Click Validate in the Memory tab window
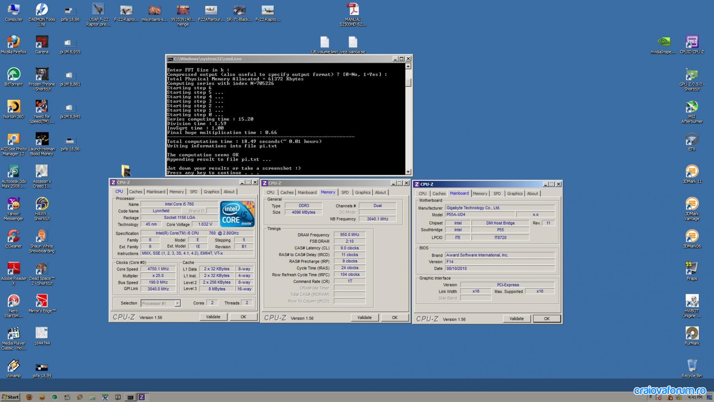Viewport: 714px width, 402px height. point(364,318)
